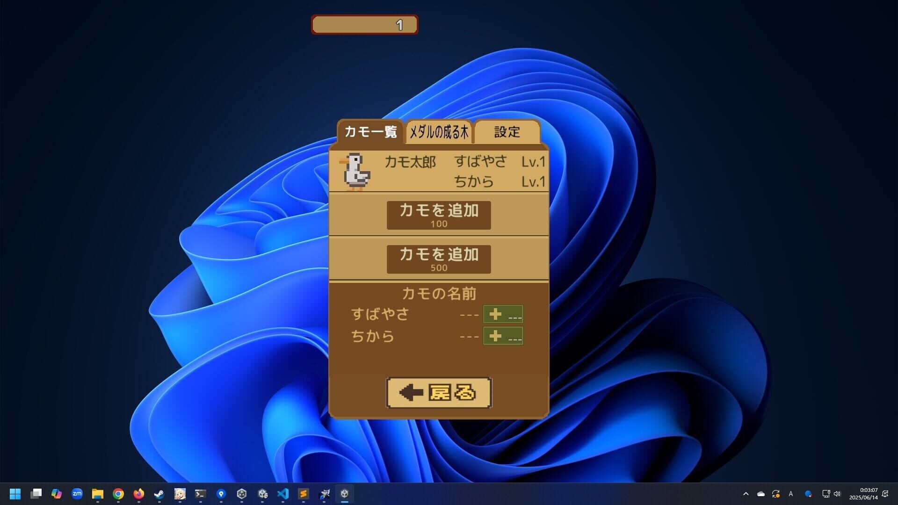898x505 pixels.
Task: Click the medal counter at the top
Action: 365,25
